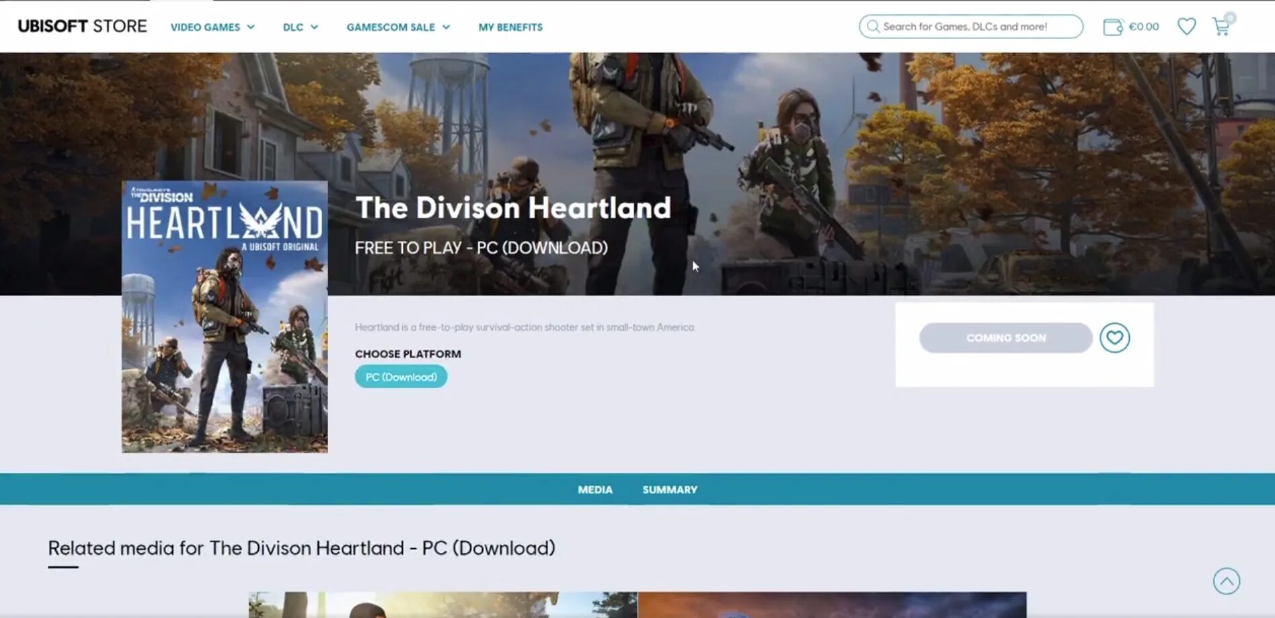Click the magnifier search icon
The height and width of the screenshot is (618, 1275).
[x=873, y=26]
